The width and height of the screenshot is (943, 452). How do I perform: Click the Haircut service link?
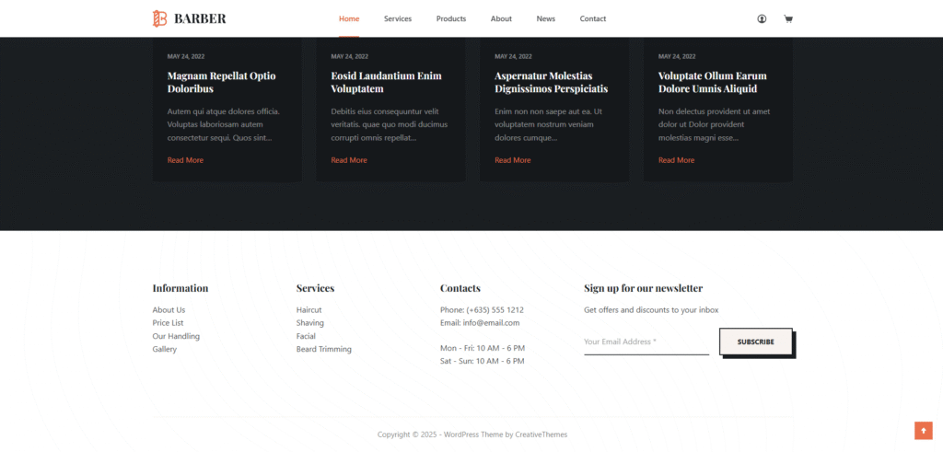click(x=309, y=310)
